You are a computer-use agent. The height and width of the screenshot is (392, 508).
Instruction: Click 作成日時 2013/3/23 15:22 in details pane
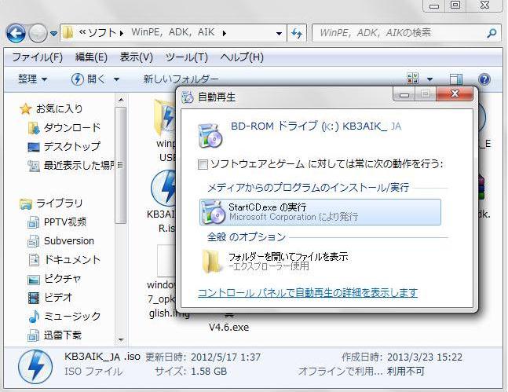pyautogui.click(x=402, y=357)
